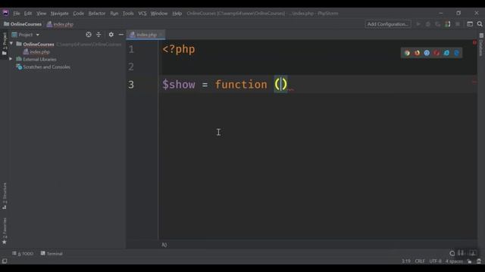Click the Scroll from Source target icon
The image size is (485, 272).
[89, 35]
